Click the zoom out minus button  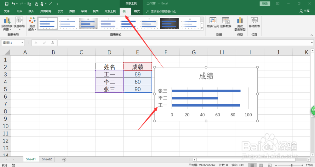[276, 165]
